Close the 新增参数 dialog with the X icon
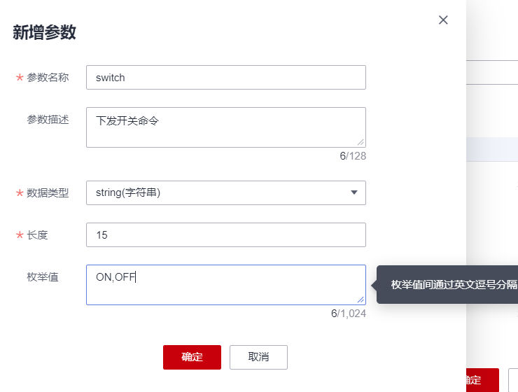This screenshot has width=518, height=392. pyautogui.click(x=443, y=20)
